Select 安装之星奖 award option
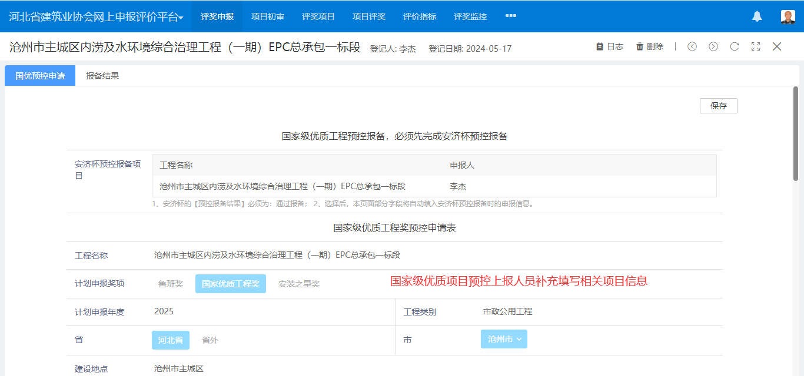Screen dimensions: 804x376 (299, 284)
